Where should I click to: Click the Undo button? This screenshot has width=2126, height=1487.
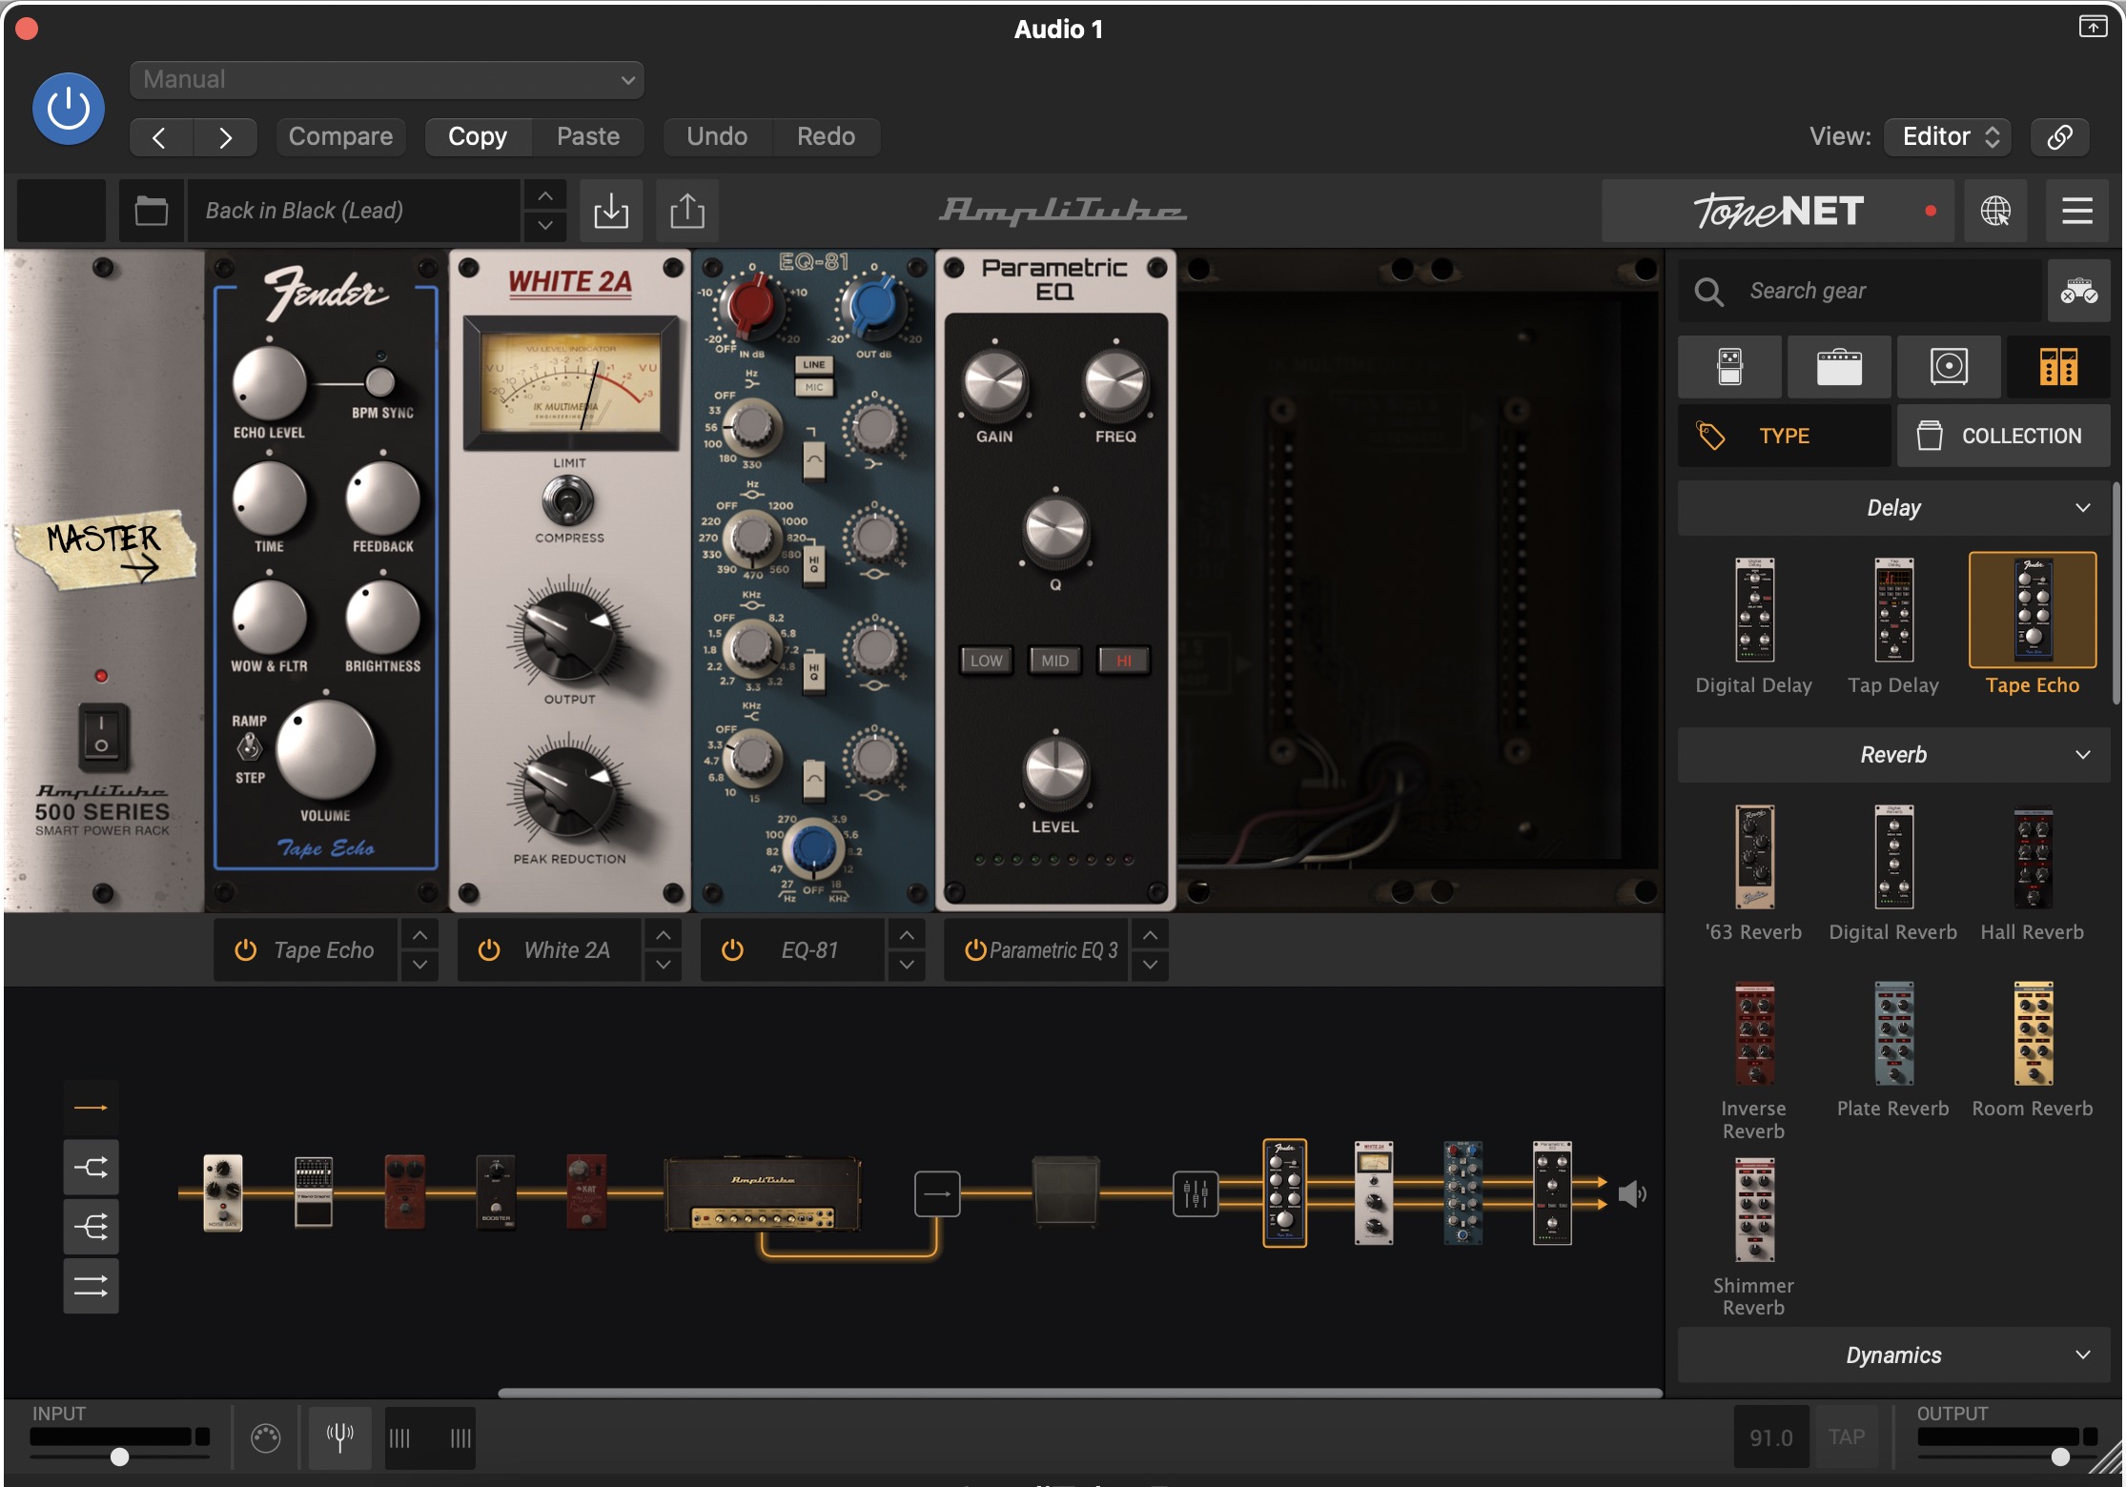click(717, 136)
